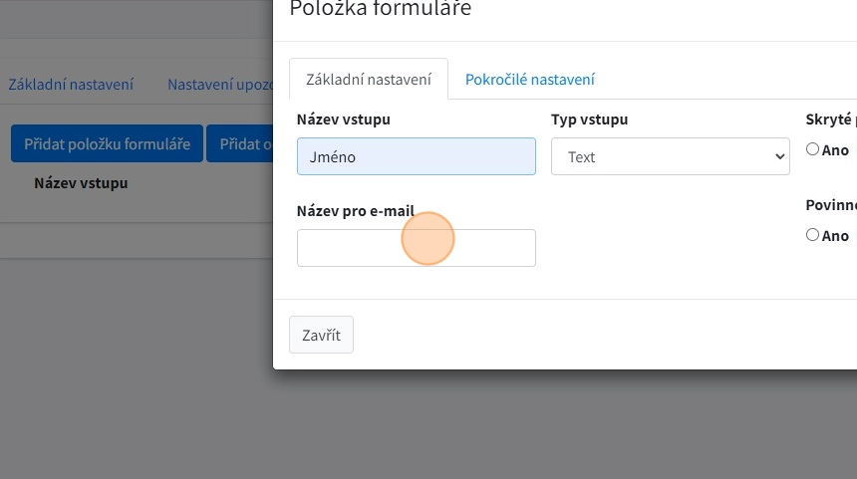
Task: Open background page Základní nastavení tab
Action: pos(71,85)
